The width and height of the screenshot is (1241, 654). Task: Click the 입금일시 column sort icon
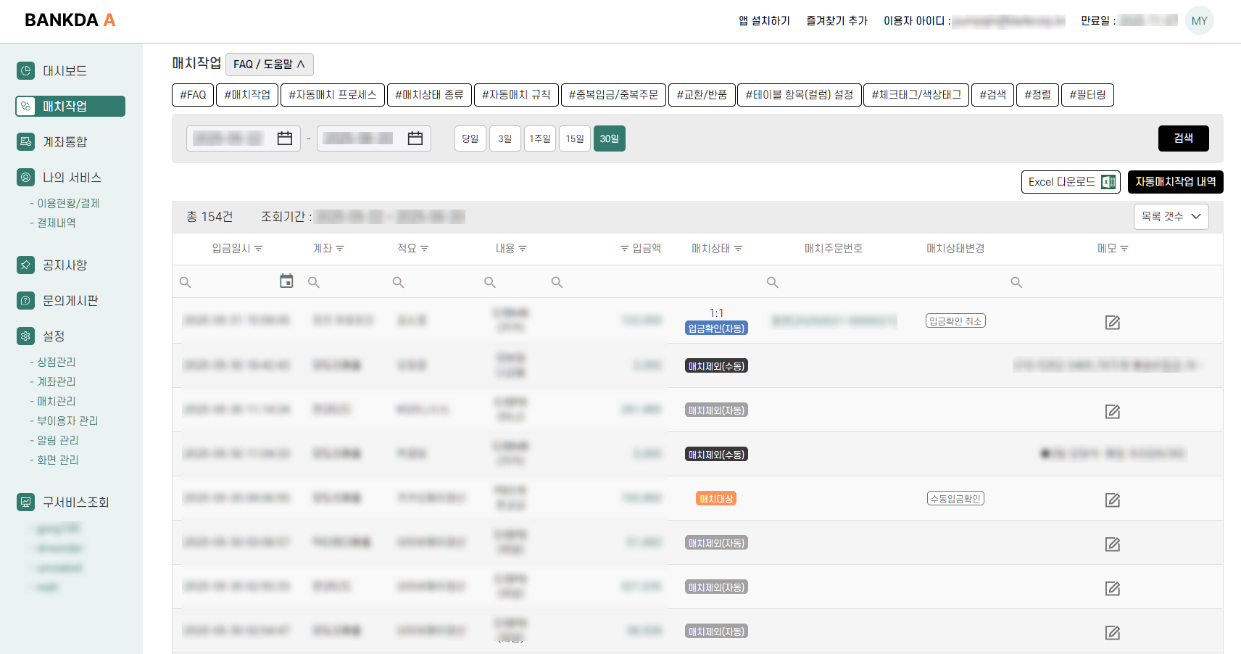click(x=259, y=249)
